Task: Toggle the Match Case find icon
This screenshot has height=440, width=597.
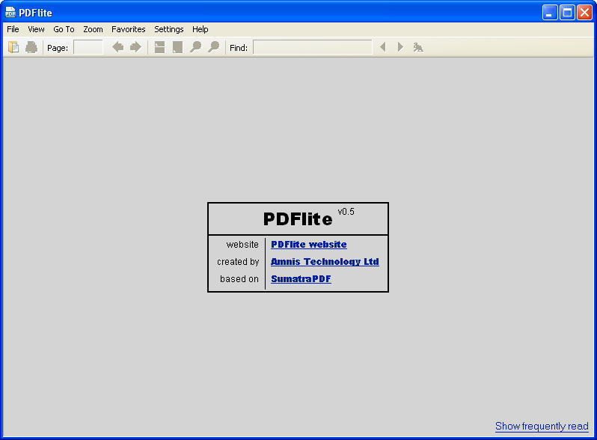Action: click(418, 47)
